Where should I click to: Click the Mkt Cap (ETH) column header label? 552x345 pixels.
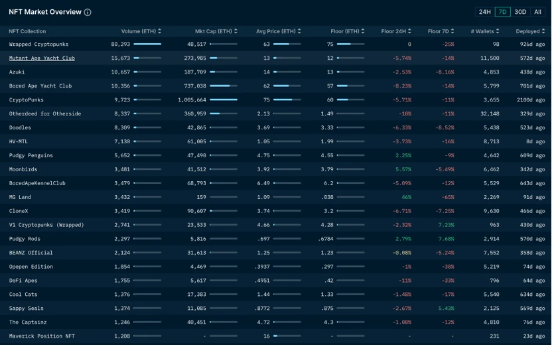214,31
